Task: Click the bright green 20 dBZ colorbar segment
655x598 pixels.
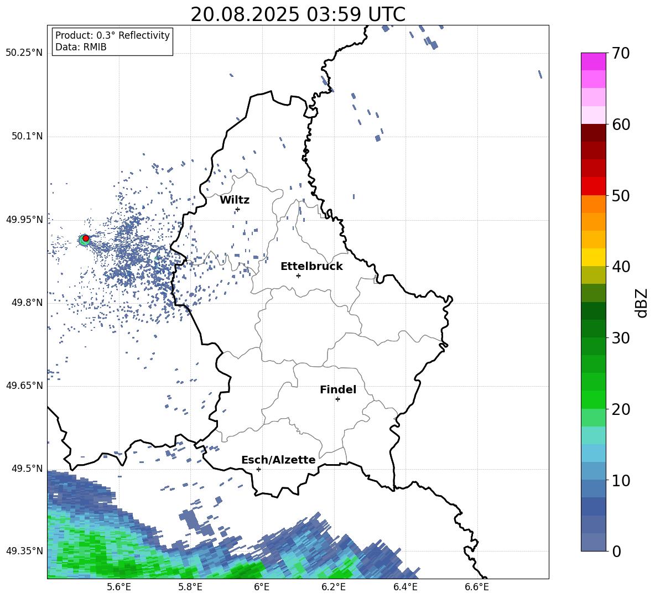Action: 594,399
